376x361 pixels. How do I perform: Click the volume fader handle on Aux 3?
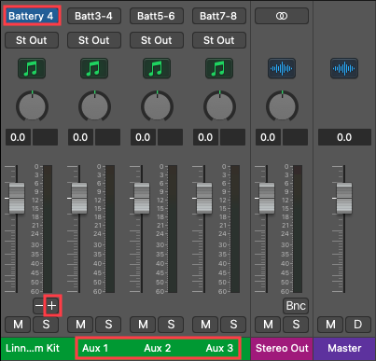coord(204,198)
